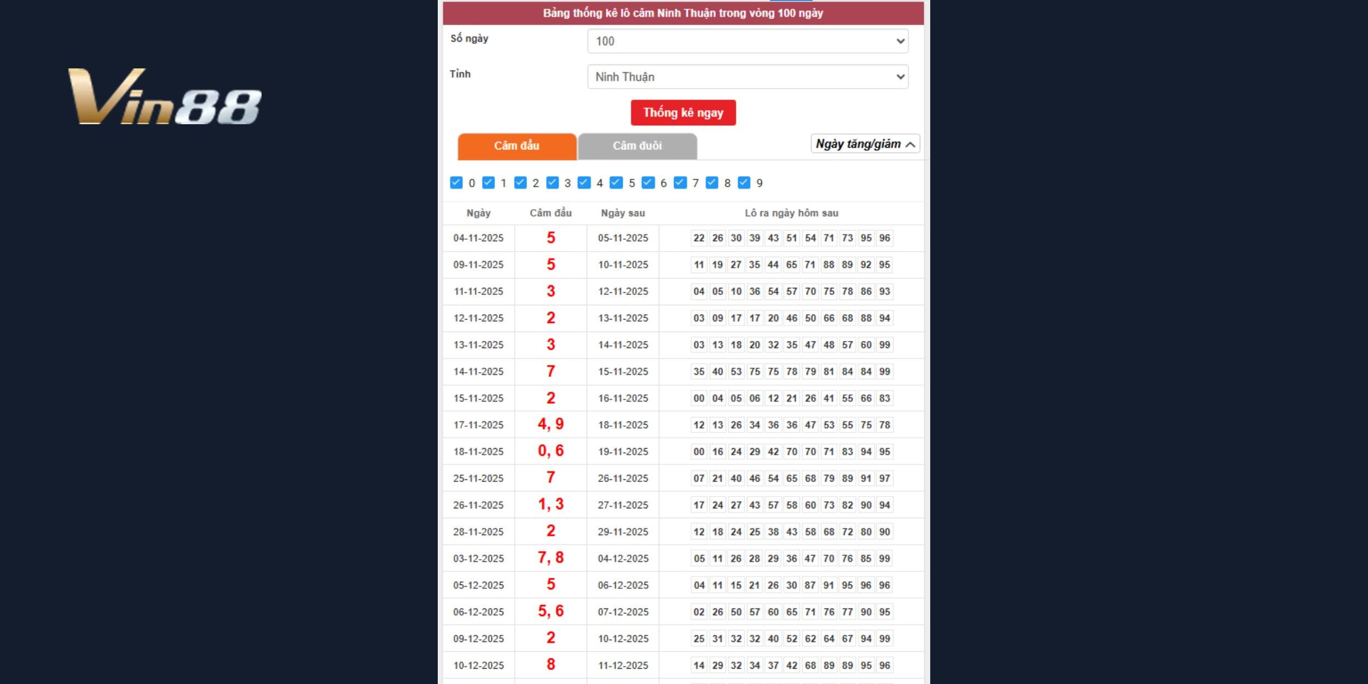Screen dimensions: 1368x684
Task: Select the 04-11-2025 date cell
Action: pyautogui.click(x=478, y=238)
